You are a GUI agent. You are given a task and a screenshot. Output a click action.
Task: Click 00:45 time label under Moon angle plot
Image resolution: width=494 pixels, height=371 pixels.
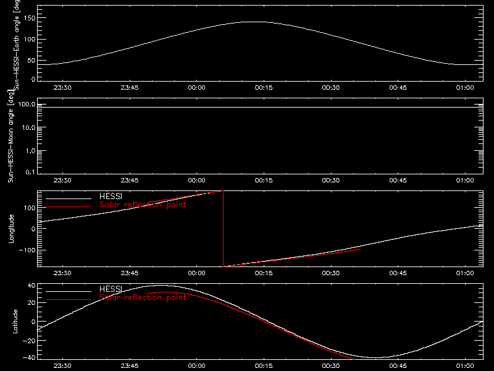[398, 181]
